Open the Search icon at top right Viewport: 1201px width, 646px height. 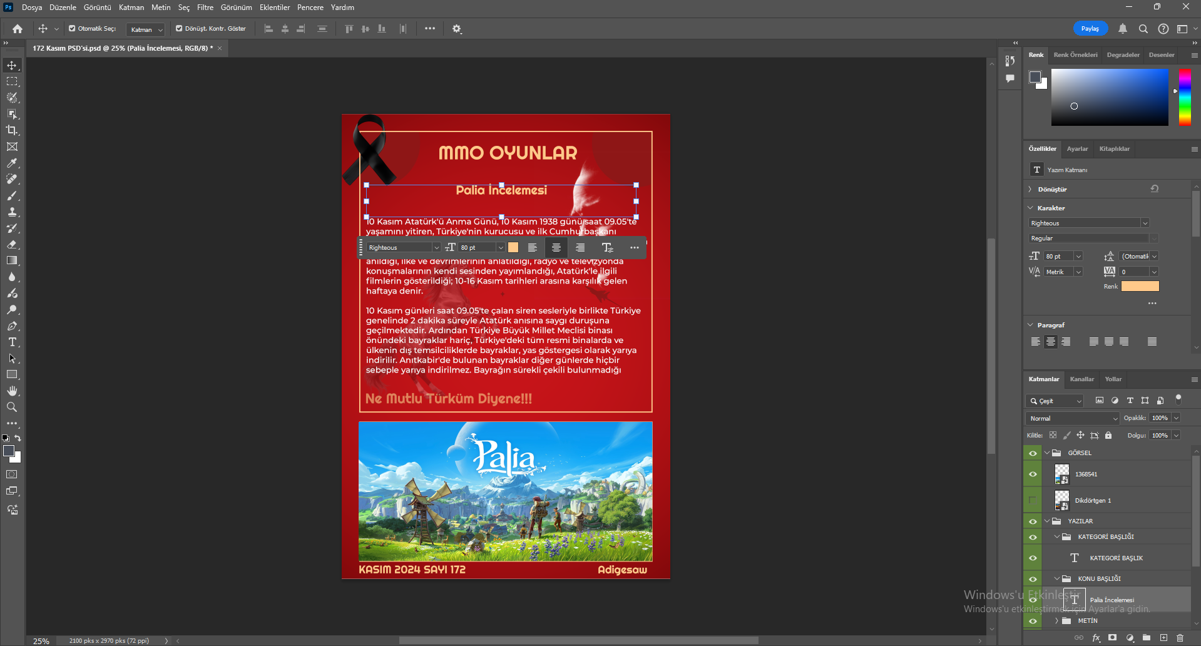coord(1143,29)
